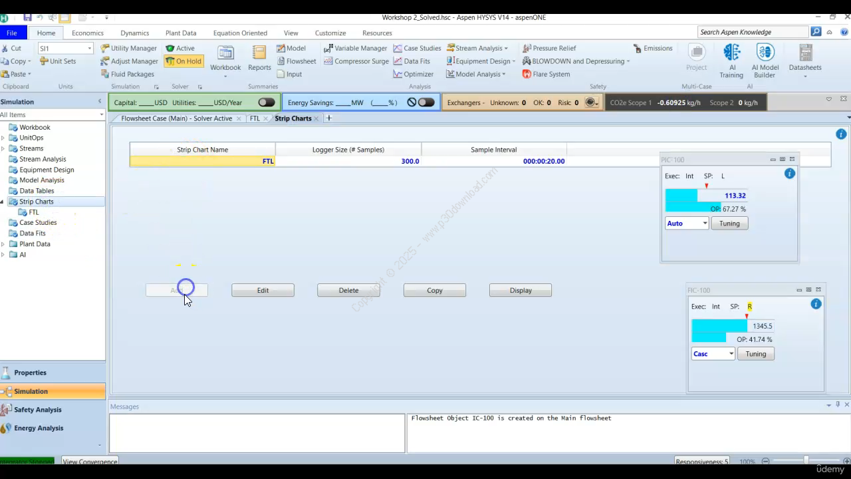Expand the Plant Data tree node
851x479 pixels.
point(3,244)
